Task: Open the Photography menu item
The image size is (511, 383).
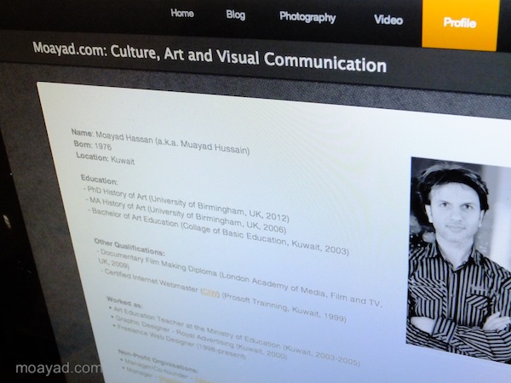Action: pos(307,17)
